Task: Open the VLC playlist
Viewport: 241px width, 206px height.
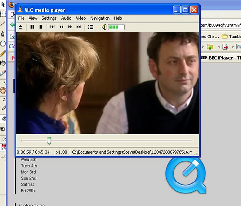Action: pos(91,27)
